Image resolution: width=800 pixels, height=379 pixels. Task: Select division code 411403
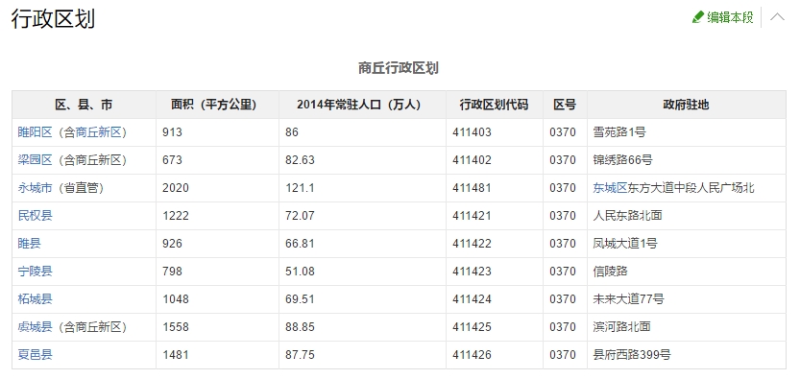472,132
